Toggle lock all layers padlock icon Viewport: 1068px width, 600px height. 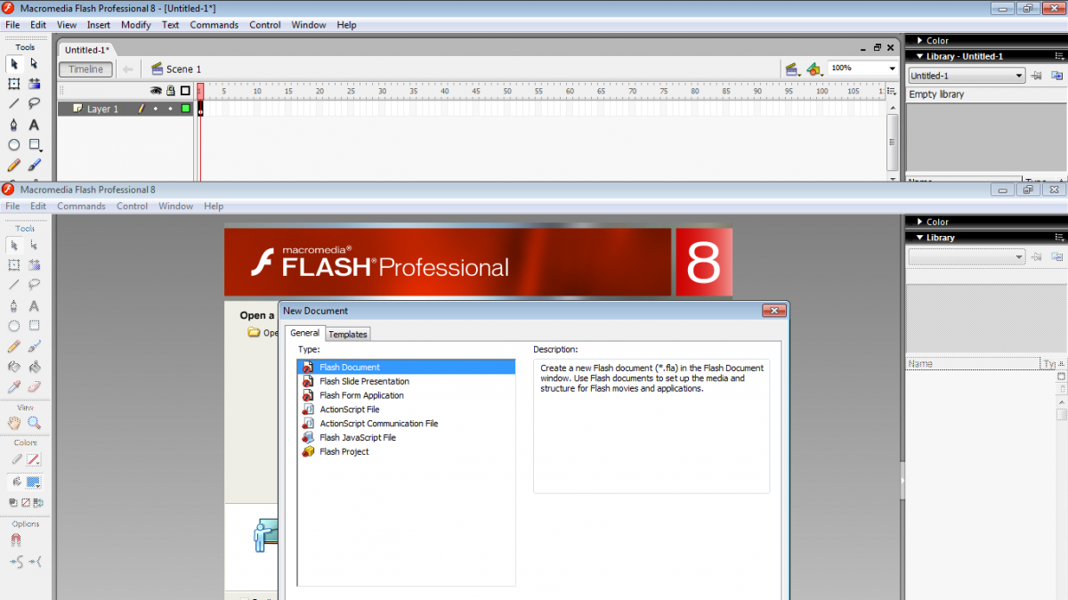[170, 91]
